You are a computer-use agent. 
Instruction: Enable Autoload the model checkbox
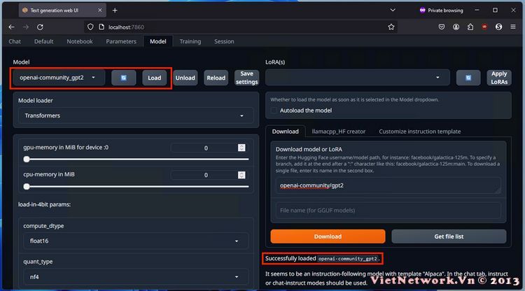click(x=275, y=111)
